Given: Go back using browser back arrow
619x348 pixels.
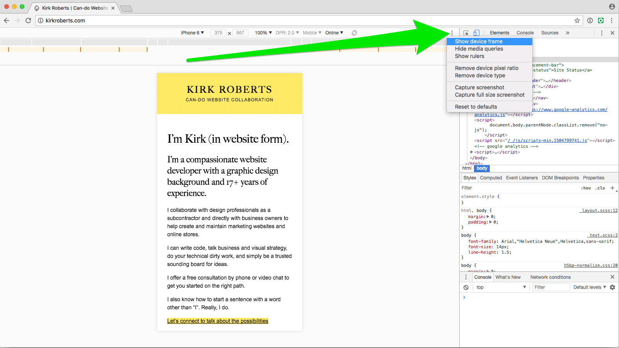Looking at the screenshot, I should click(7, 20).
